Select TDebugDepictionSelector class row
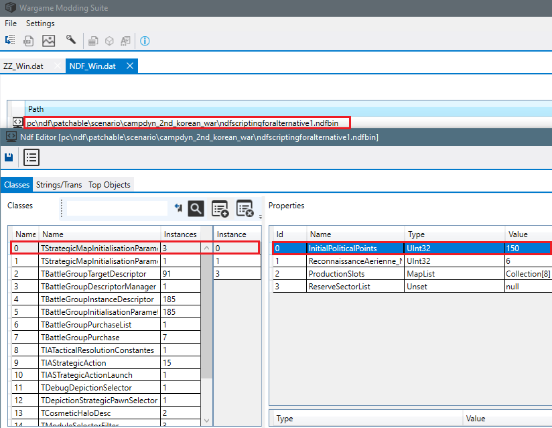The width and height of the screenshot is (552, 428). click(x=106, y=388)
